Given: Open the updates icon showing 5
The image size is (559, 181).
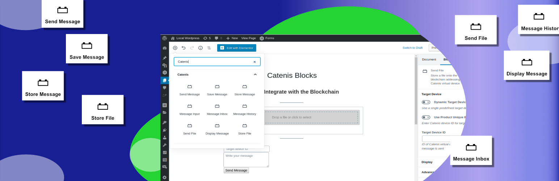Looking at the screenshot, I should point(207,38).
